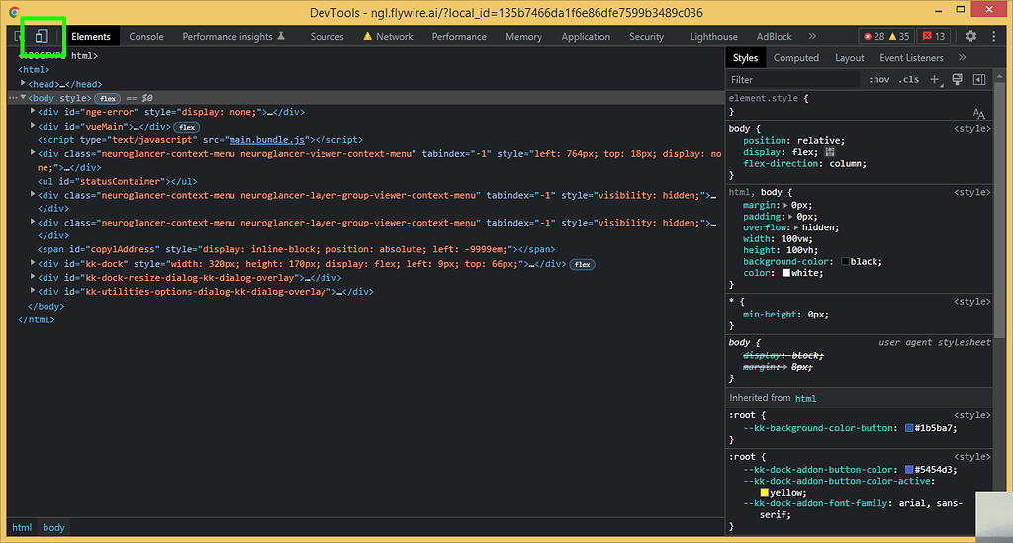Expand the vueMain div node
Screen dimensions: 1013x543
[x=33, y=127]
